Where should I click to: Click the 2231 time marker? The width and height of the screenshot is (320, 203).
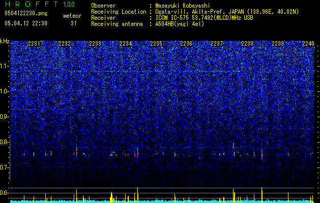point(34,44)
